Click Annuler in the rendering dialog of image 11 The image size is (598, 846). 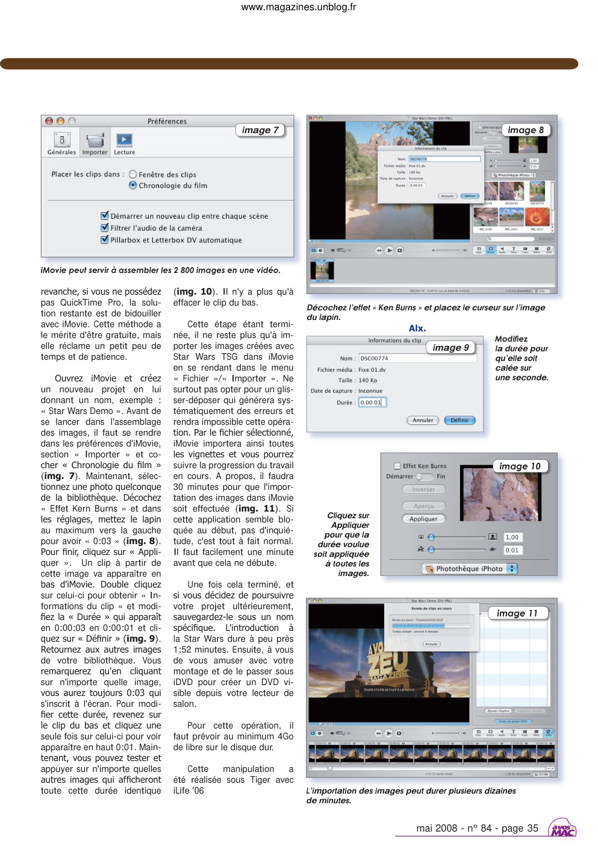432,644
